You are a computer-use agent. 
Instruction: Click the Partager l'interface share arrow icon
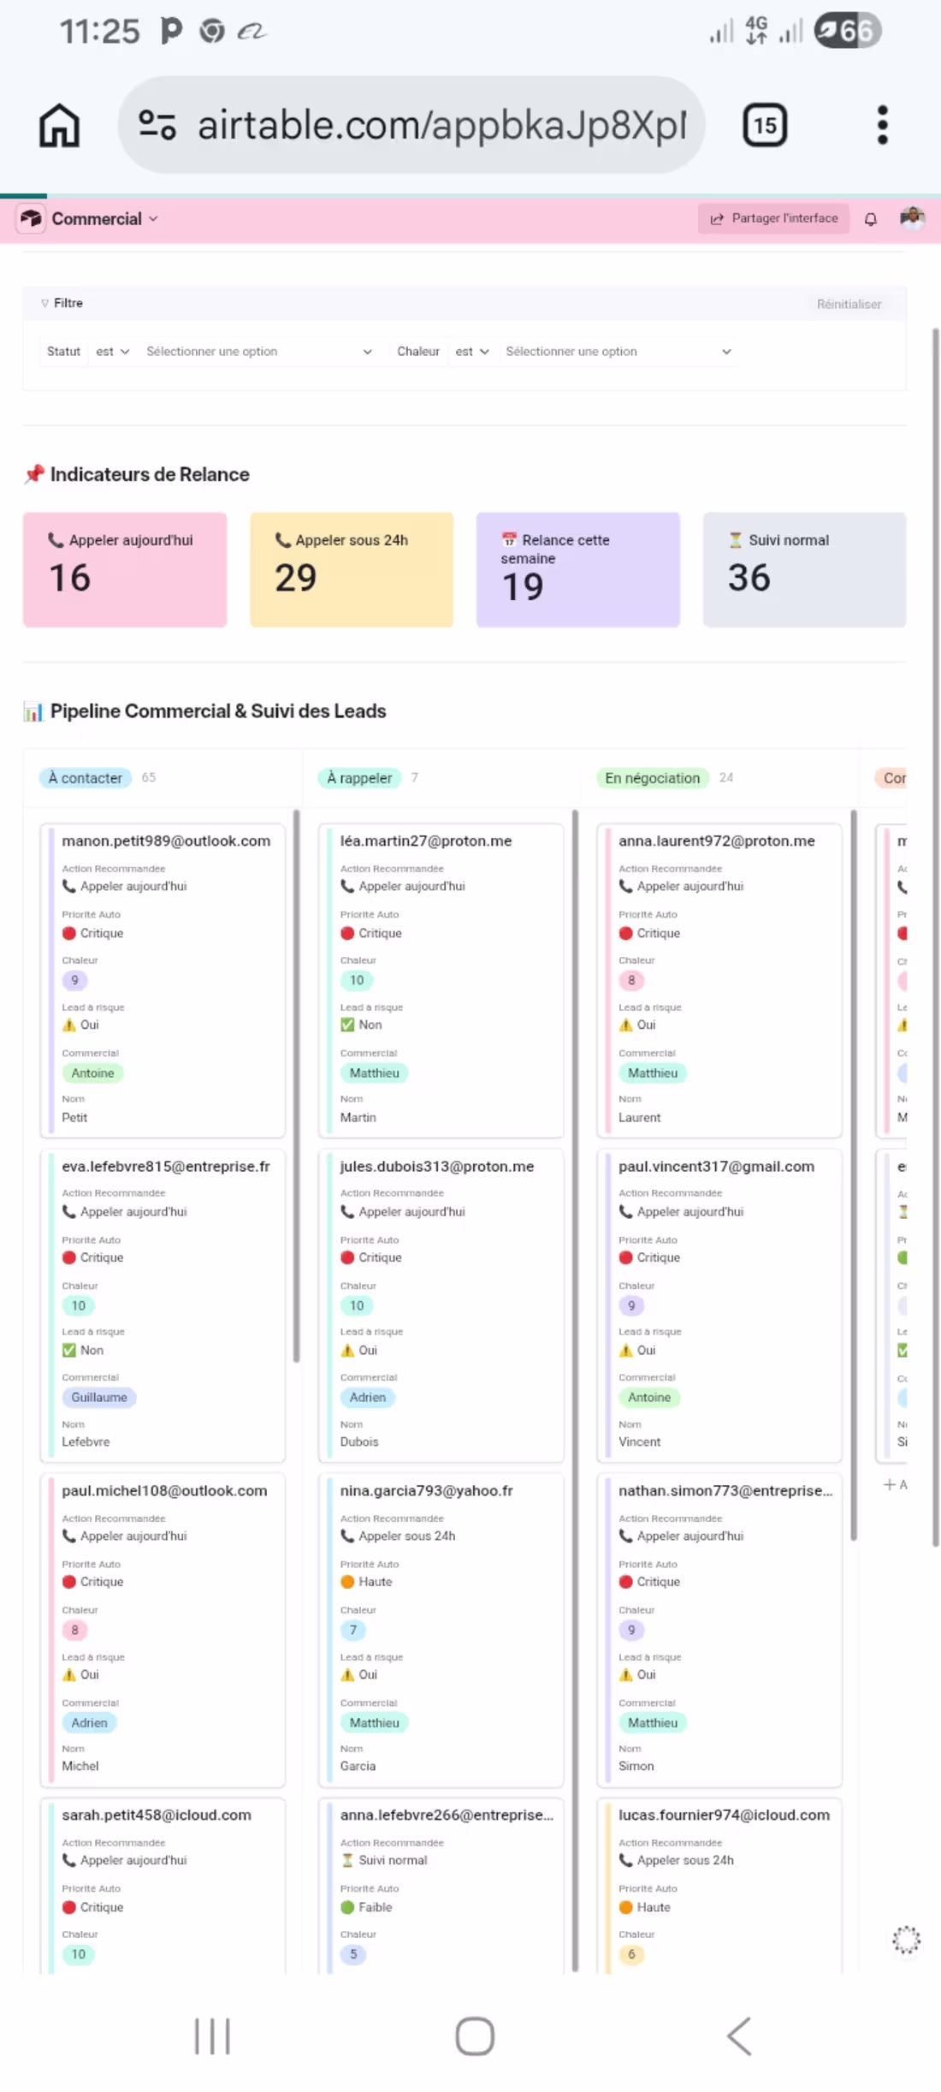point(717,219)
